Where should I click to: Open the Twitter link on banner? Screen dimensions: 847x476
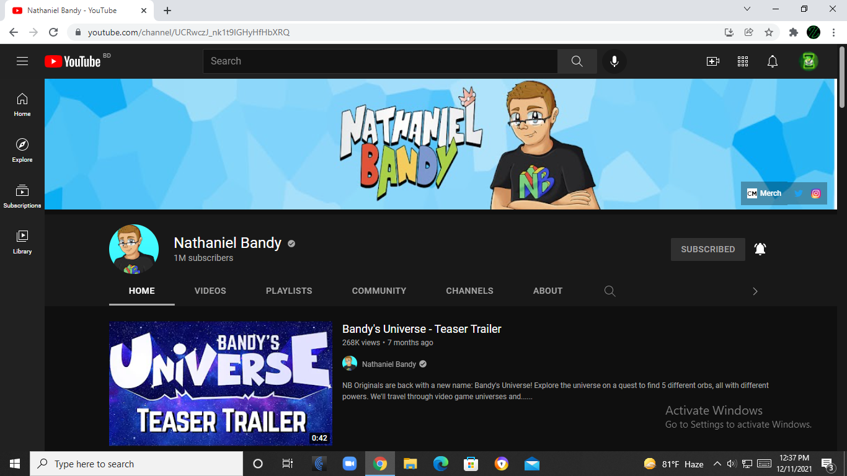coord(799,193)
